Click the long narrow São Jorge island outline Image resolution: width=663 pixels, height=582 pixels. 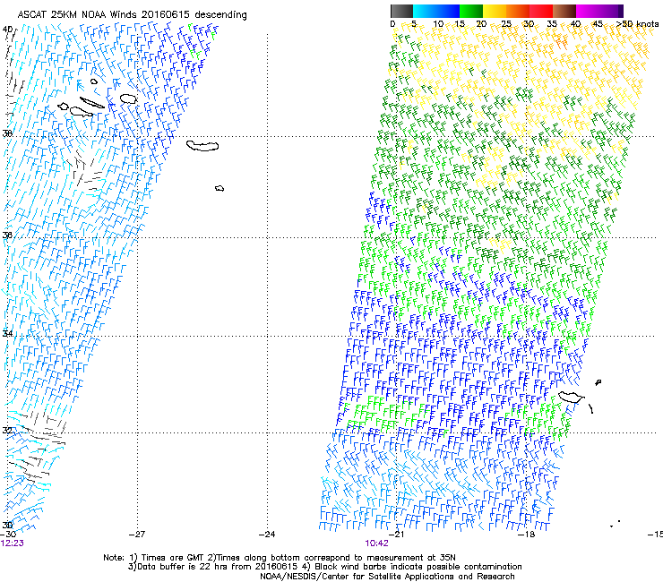click(92, 103)
